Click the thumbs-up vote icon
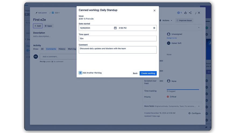The width and height of the screenshot is (234, 133). point(186,13)
